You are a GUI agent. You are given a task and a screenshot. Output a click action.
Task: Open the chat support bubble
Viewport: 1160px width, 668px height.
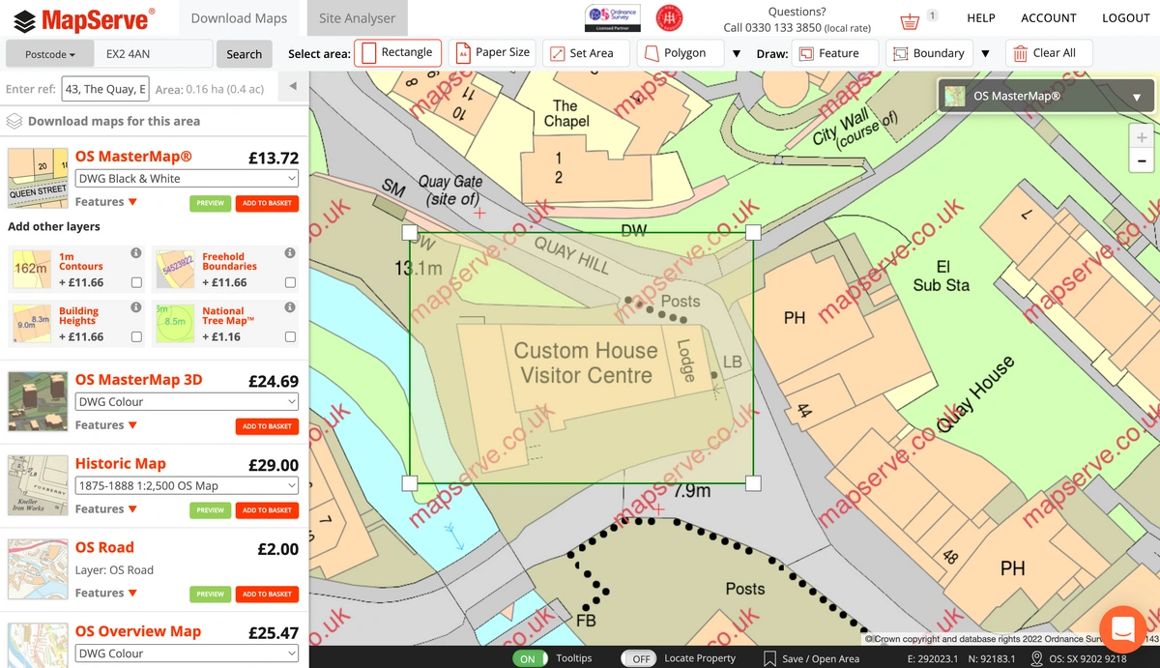click(x=1122, y=629)
